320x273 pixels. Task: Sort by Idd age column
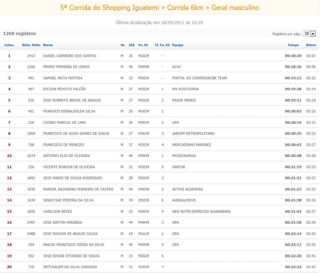click(x=131, y=45)
